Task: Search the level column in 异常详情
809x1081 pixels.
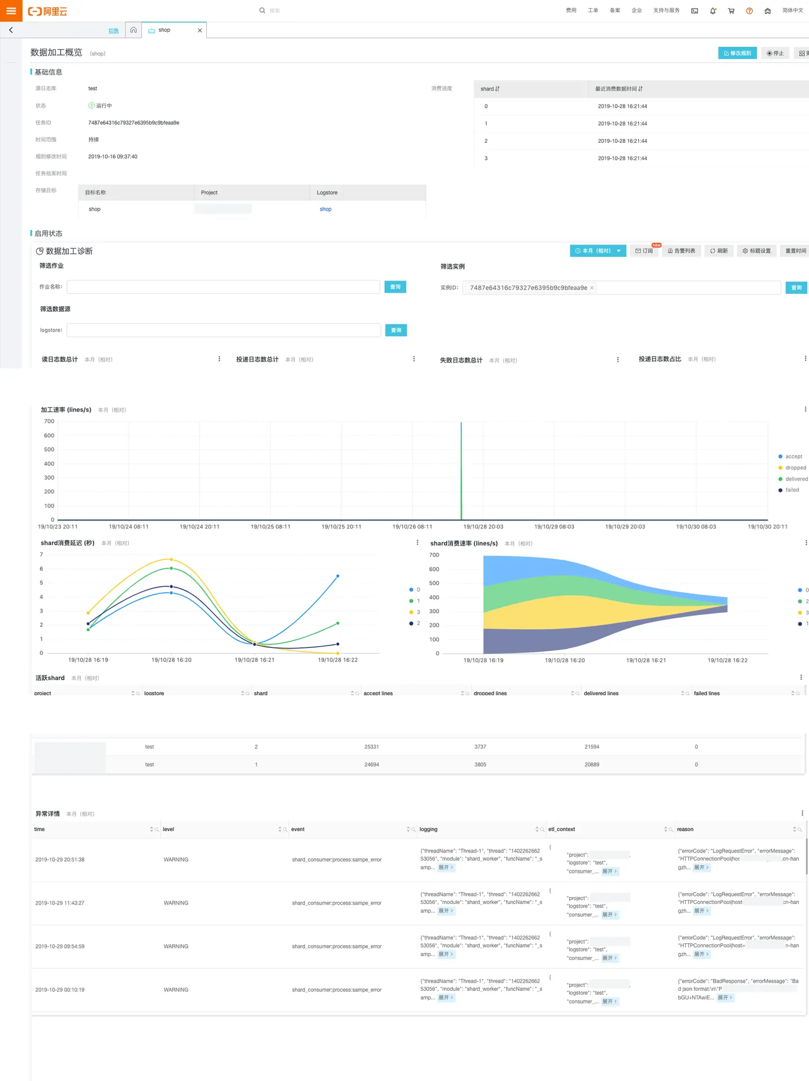Action: 285,829
